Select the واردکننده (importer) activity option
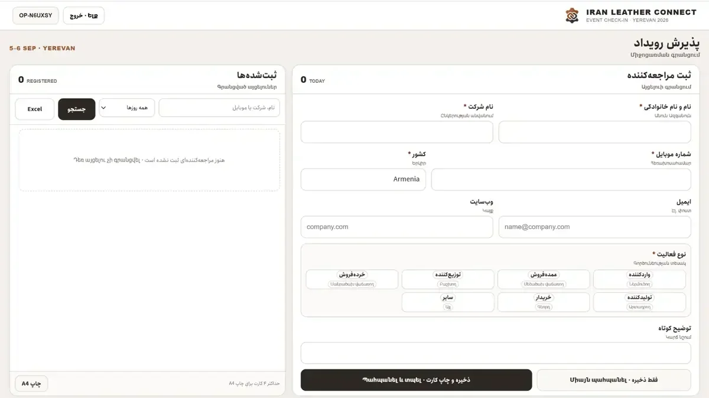Viewport: 709px width, 398px height. point(639,279)
